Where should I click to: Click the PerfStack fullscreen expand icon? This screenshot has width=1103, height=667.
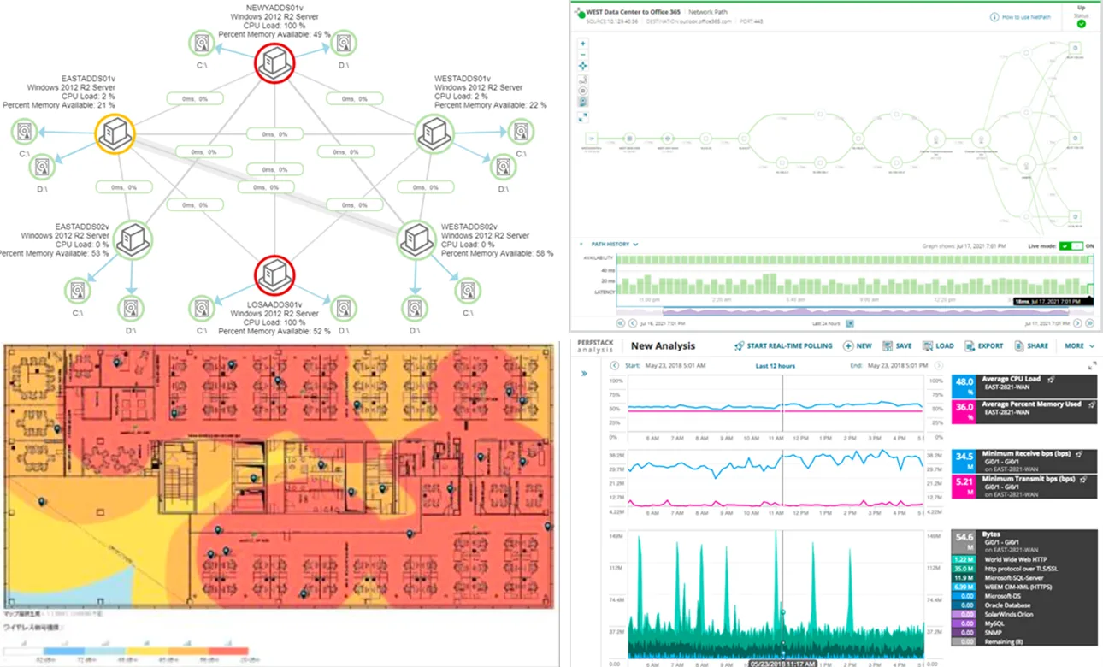(x=1092, y=366)
